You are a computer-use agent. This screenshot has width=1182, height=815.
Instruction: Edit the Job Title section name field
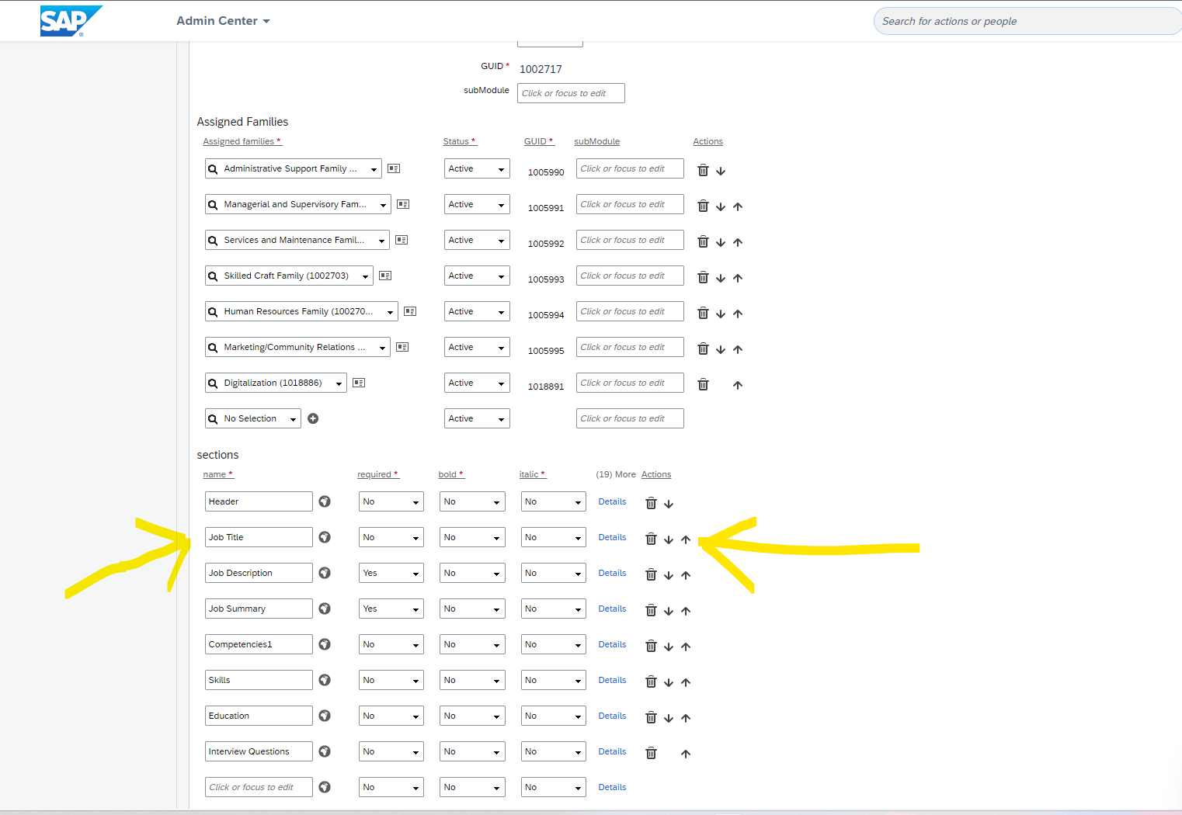(x=259, y=537)
